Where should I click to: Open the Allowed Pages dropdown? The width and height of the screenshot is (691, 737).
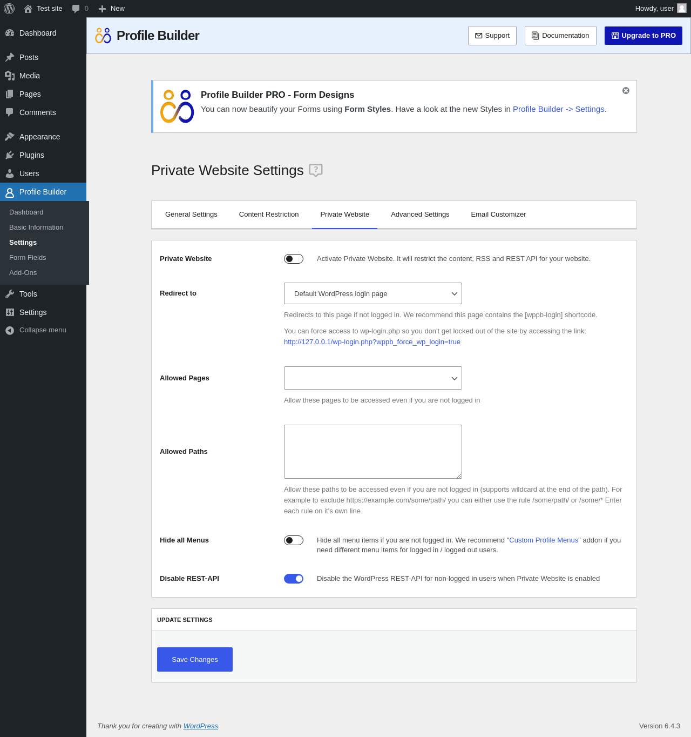click(x=373, y=378)
